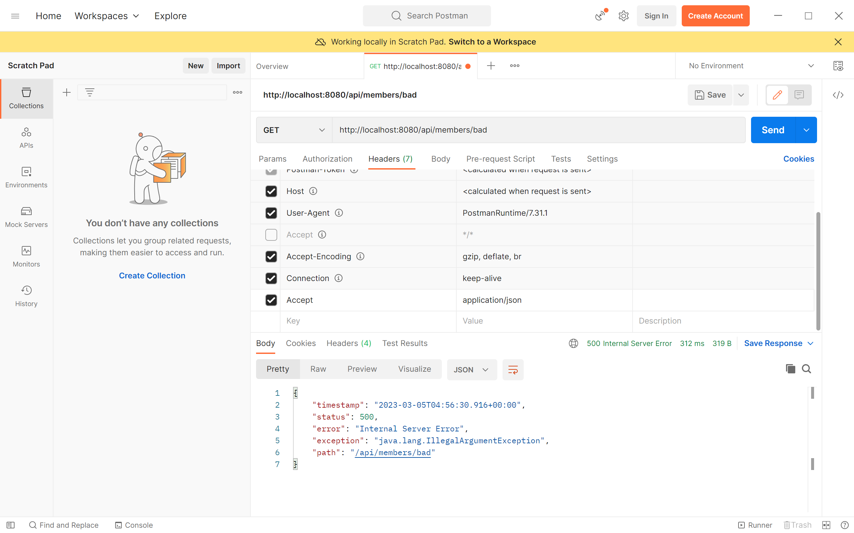854x533 pixels.
Task: Expand the Save options arrow
Action: 741,95
